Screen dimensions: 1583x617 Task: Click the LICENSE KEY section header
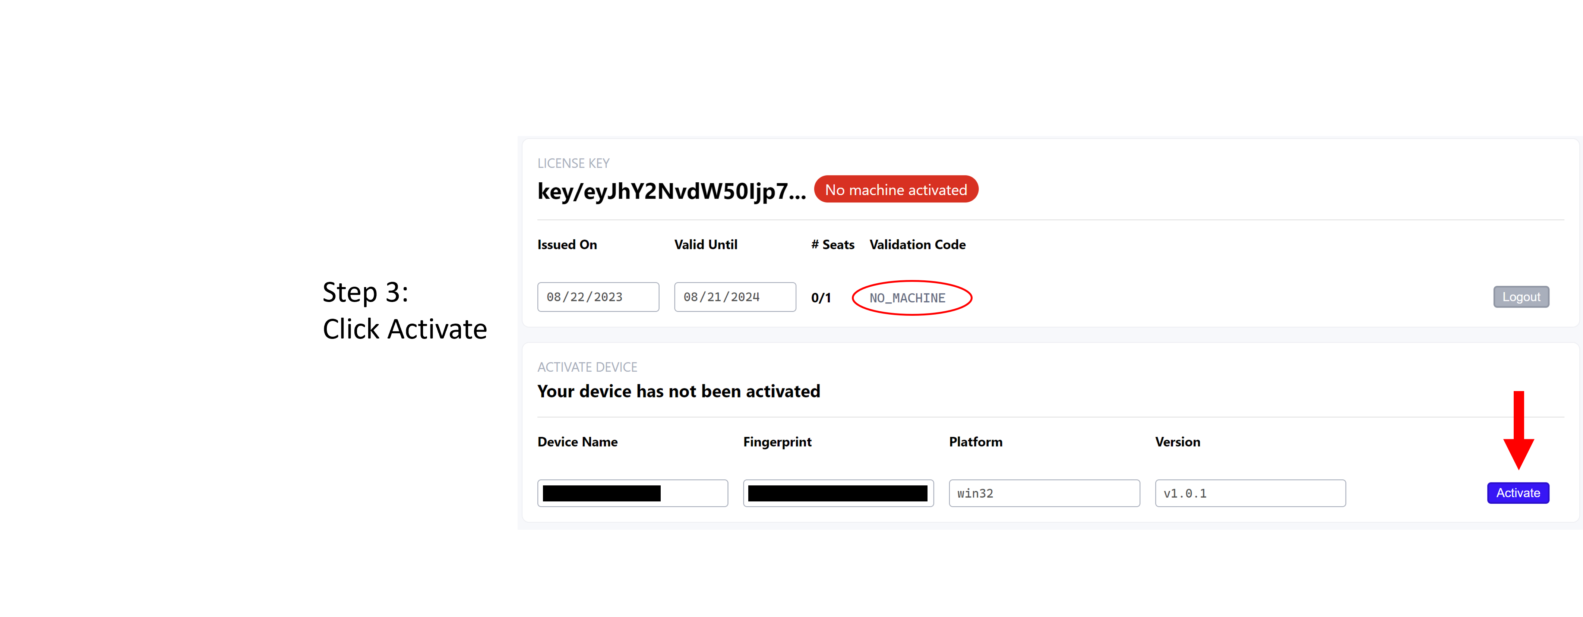pos(573,163)
